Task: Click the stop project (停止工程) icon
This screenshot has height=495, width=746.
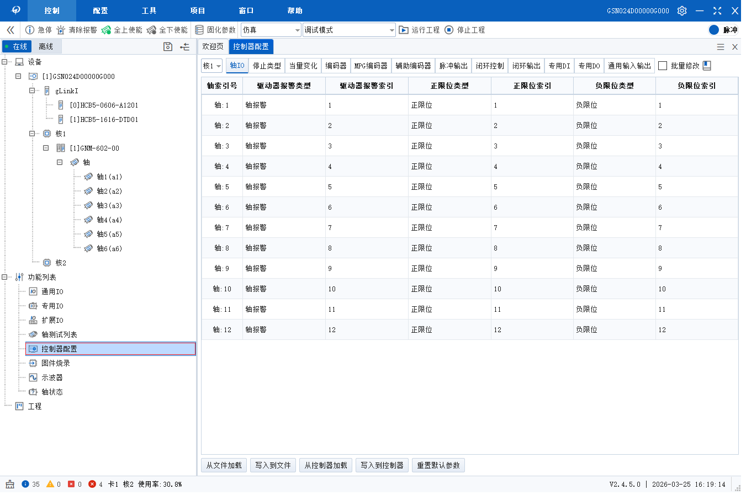Action: point(449,30)
